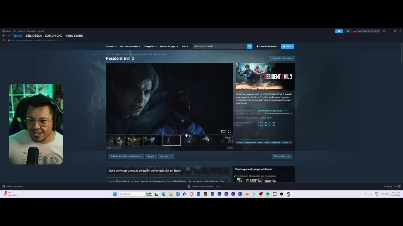The height and width of the screenshot is (226, 403).
Task: Open the Ignorar dropdown arrow
Action: (173, 156)
